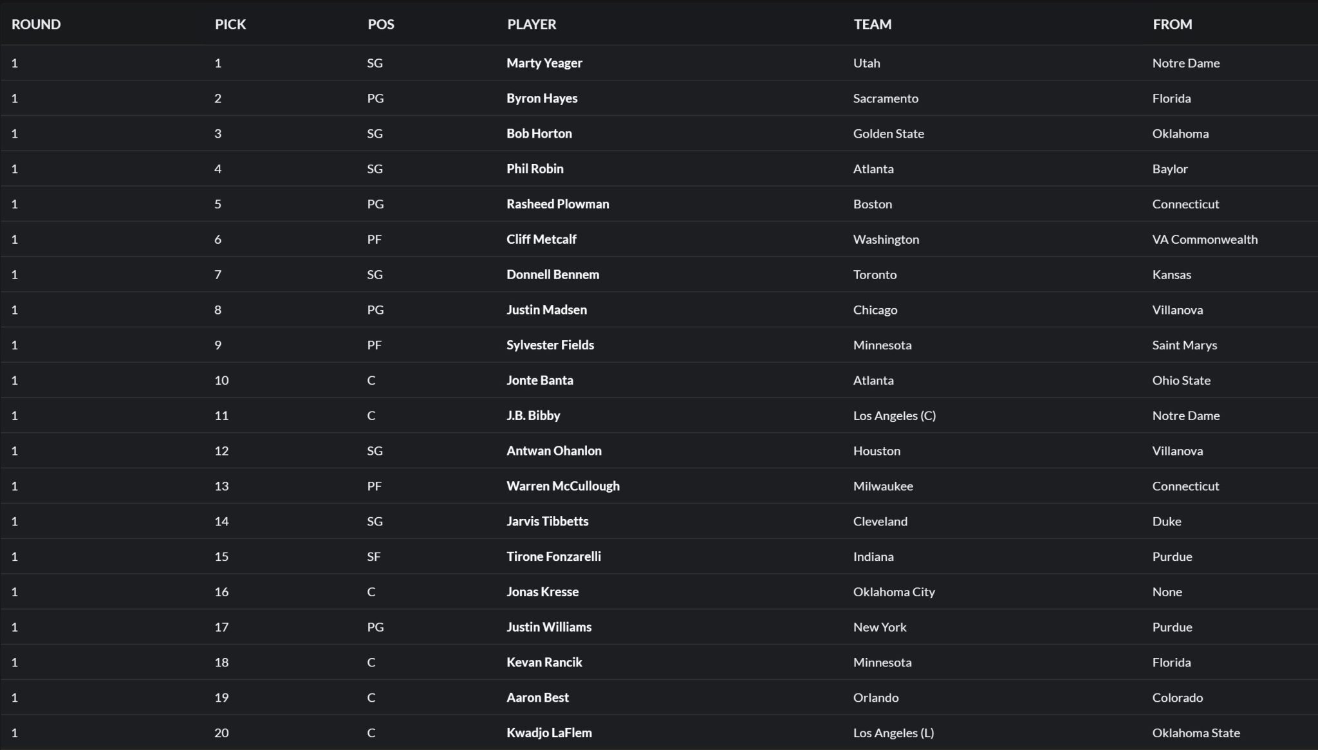Open Jonas Kresse's player page
Image resolution: width=1318 pixels, height=750 pixels.
tap(543, 592)
